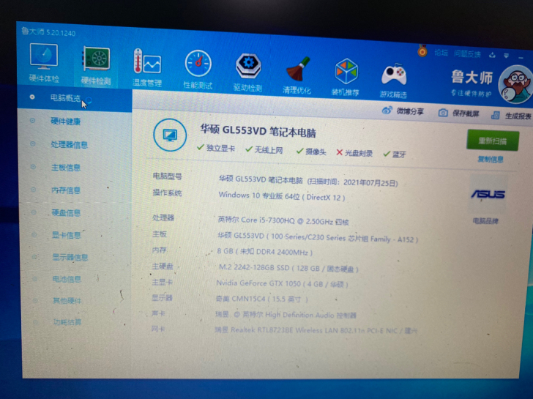This screenshot has height=399, width=533.
Task: Click the 复制信息 link
Action: click(x=491, y=159)
